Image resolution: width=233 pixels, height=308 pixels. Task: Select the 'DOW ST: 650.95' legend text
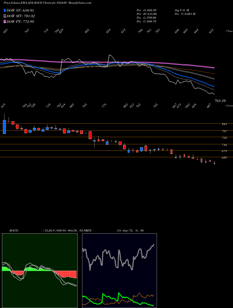21,10
